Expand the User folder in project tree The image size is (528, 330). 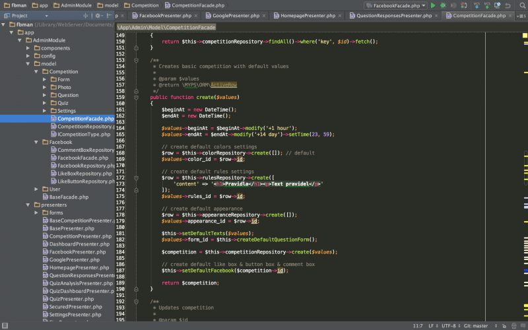coord(36,189)
